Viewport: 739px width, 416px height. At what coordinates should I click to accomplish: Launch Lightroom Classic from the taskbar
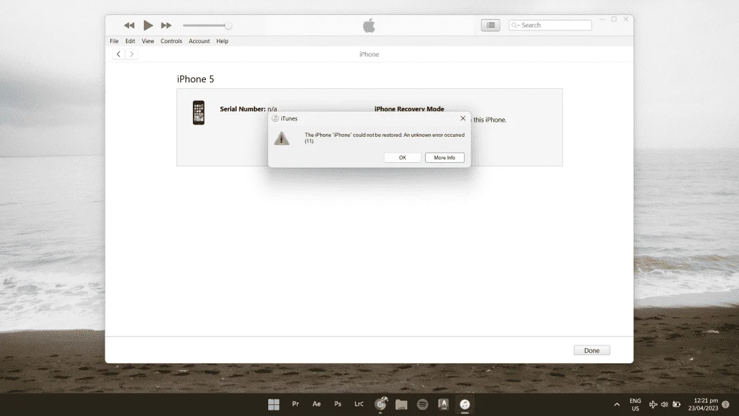point(359,404)
